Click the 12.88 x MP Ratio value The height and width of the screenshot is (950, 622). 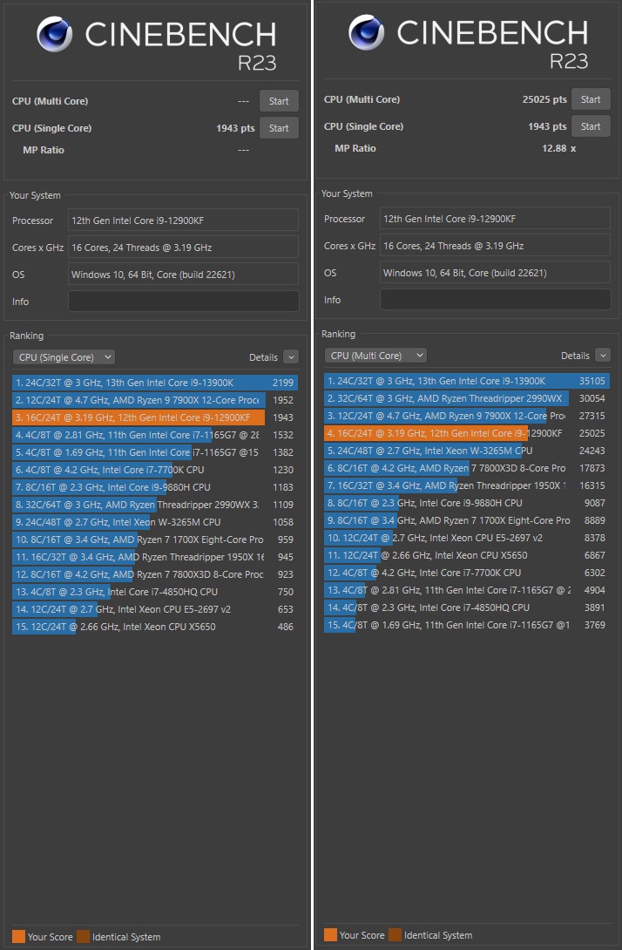tap(558, 148)
